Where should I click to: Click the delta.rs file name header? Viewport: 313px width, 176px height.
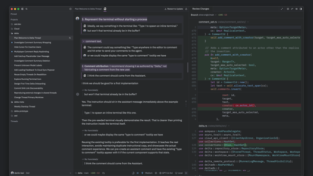click(203, 126)
